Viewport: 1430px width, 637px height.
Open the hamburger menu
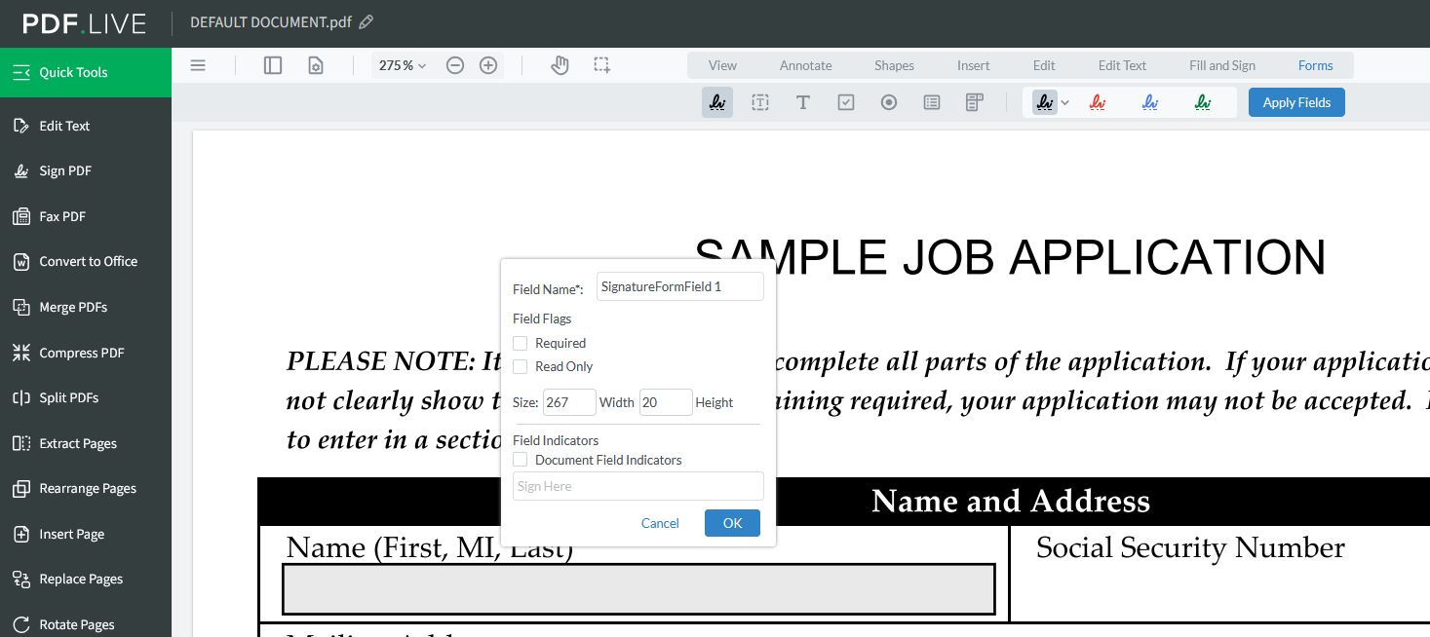[198, 64]
